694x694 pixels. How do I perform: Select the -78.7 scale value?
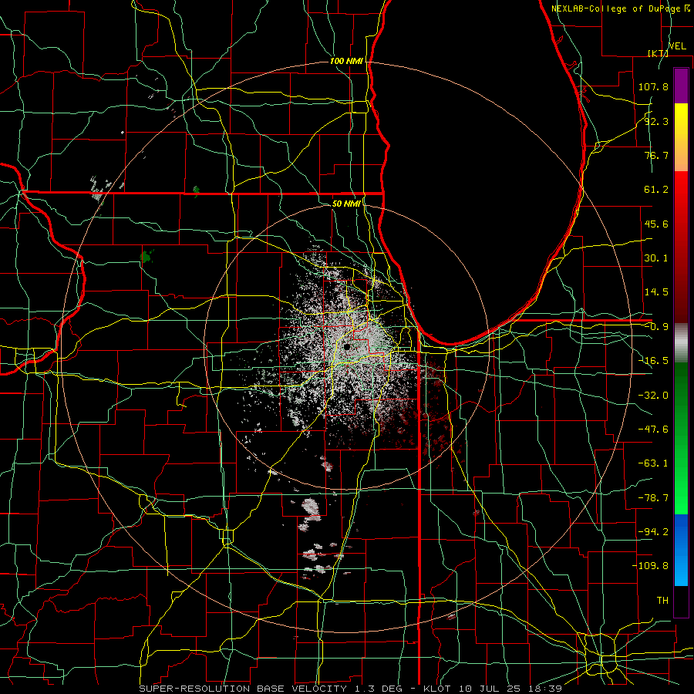coord(653,498)
